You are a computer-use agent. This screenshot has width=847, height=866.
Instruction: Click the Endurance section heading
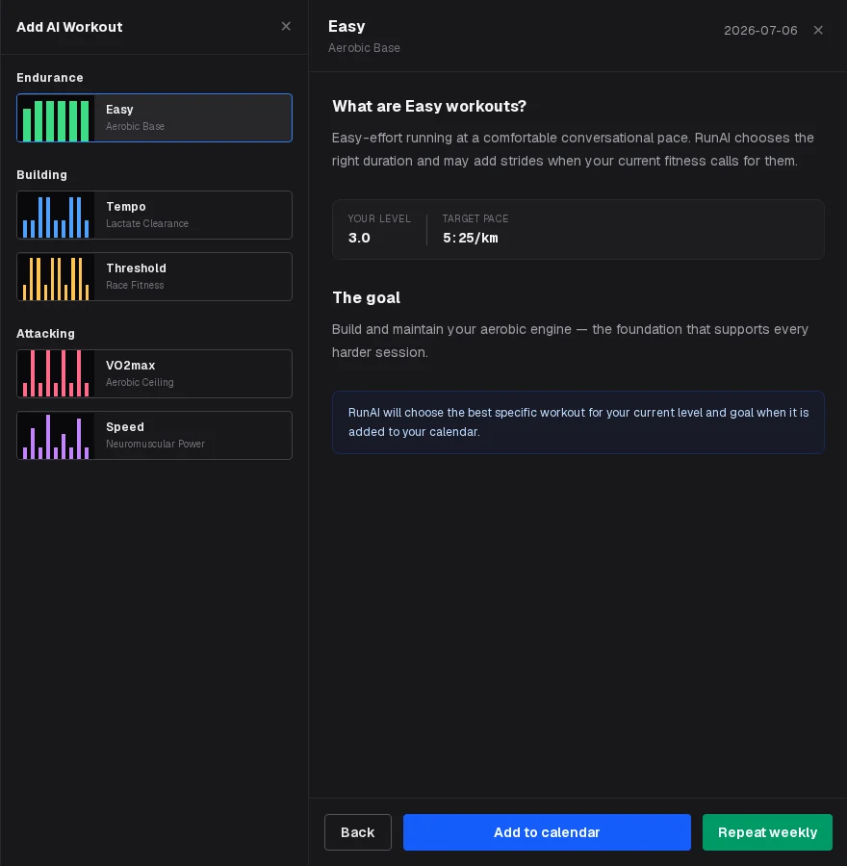50,78
